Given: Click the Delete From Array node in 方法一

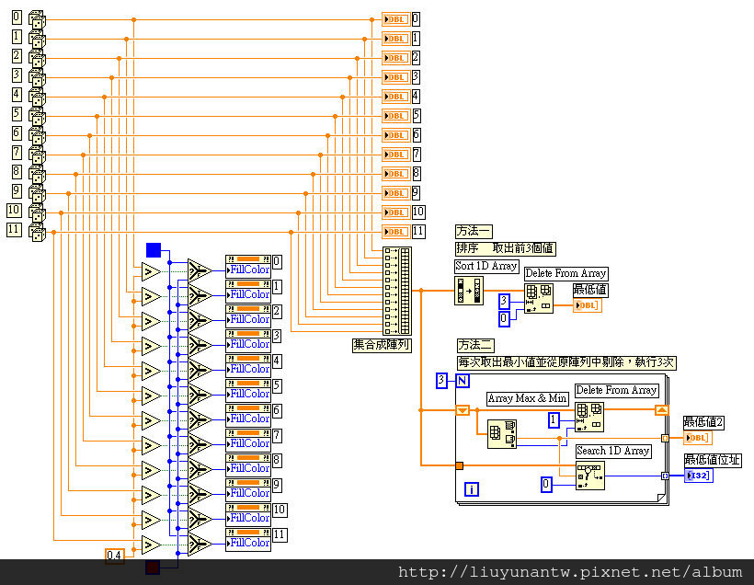Looking at the screenshot, I should pyautogui.click(x=539, y=298).
